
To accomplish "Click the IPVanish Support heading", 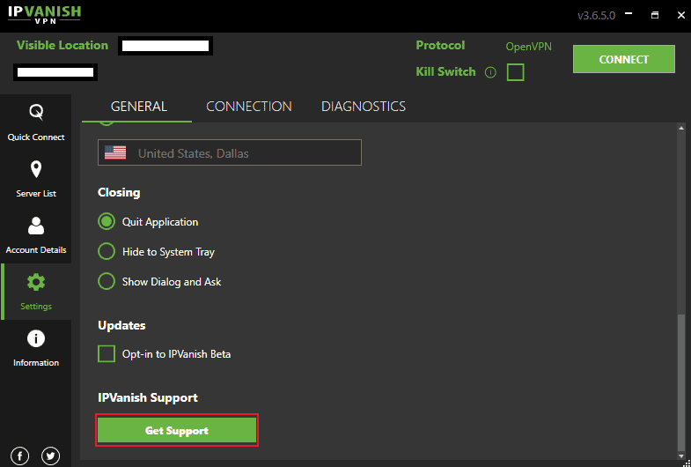I will tap(148, 397).
